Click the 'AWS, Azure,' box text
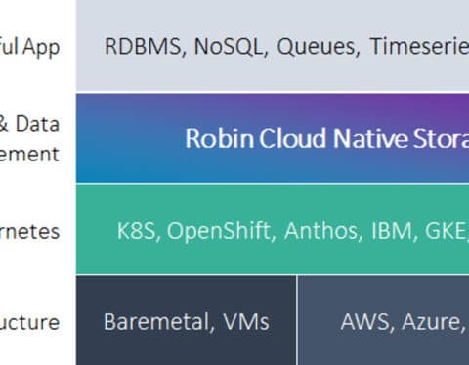Image resolution: width=469 pixels, height=365 pixels. coord(403,322)
